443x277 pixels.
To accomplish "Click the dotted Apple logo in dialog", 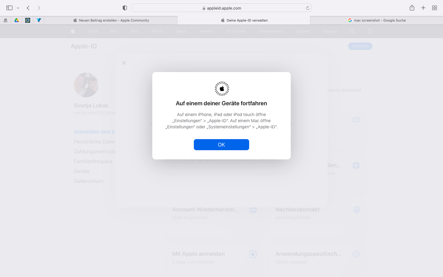I will click(x=222, y=89).
